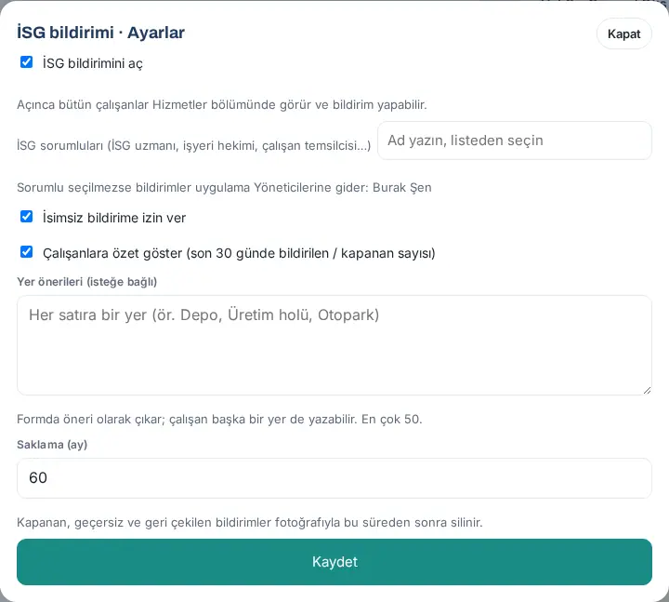Click the hint 'Formda öneri olarak çıkar; çalışan başka bir yer de yazabilir'
The image size is (669, 602).
[x=187, y=419]
